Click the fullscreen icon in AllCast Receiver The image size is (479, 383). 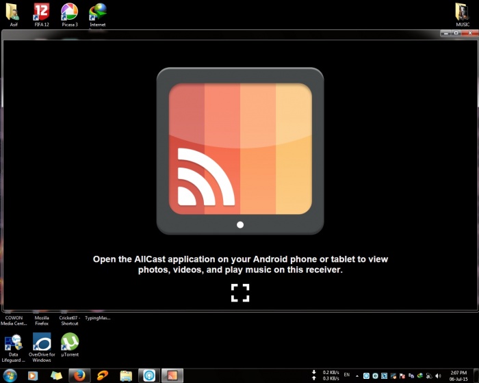click(240, 293)
